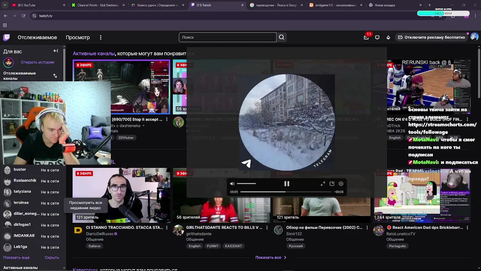Click the search magnifier button
The image size is (481, 271).
pyautogui.click(x=281, y=37)
